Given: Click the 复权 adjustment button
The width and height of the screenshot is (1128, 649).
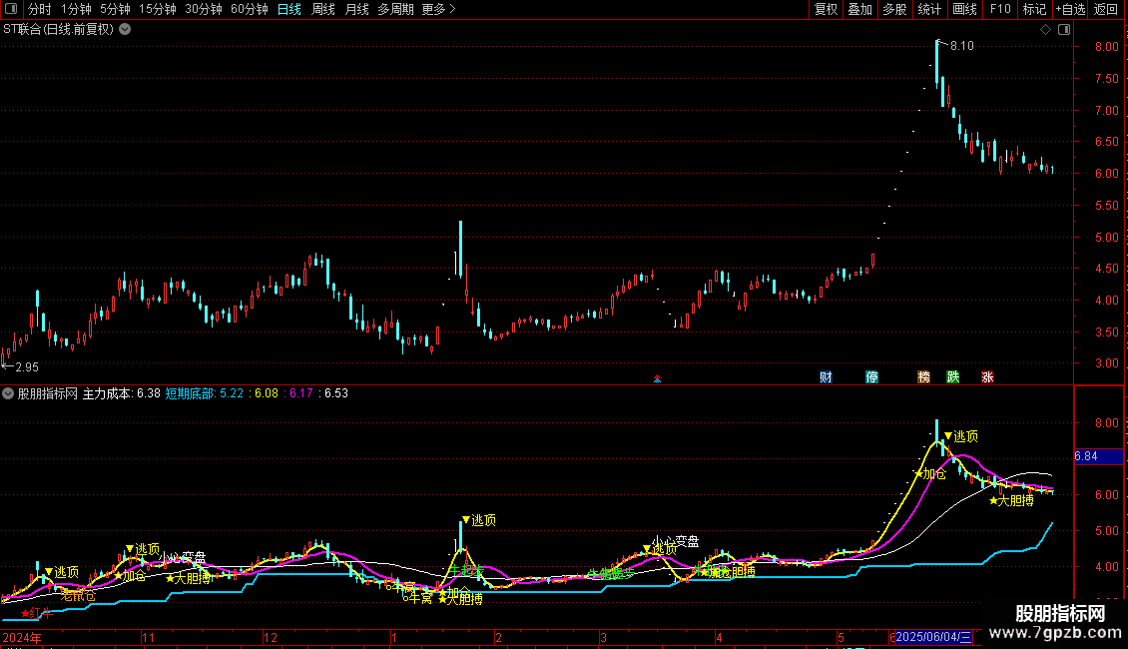Looking at the screenshot, I should pyautogui.click(x=826, y=9).
